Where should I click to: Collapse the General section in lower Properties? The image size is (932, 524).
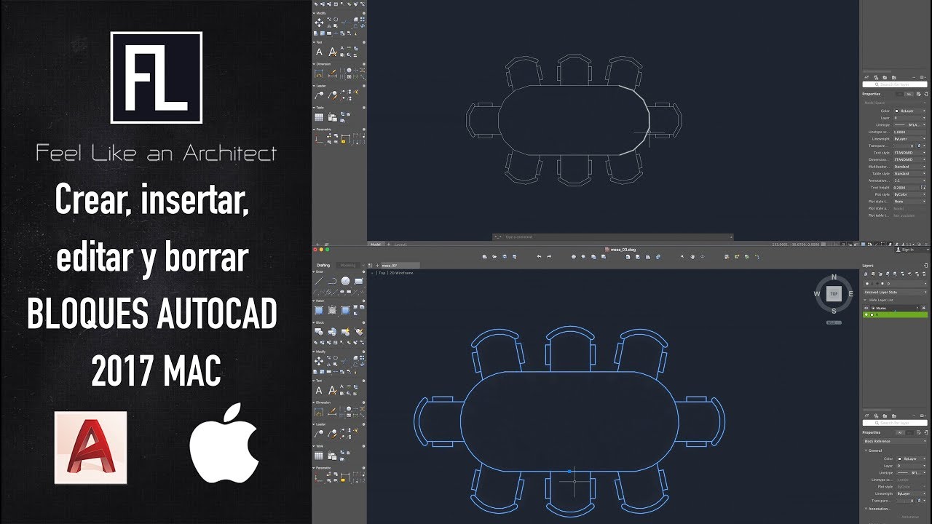tap(866, 450)
